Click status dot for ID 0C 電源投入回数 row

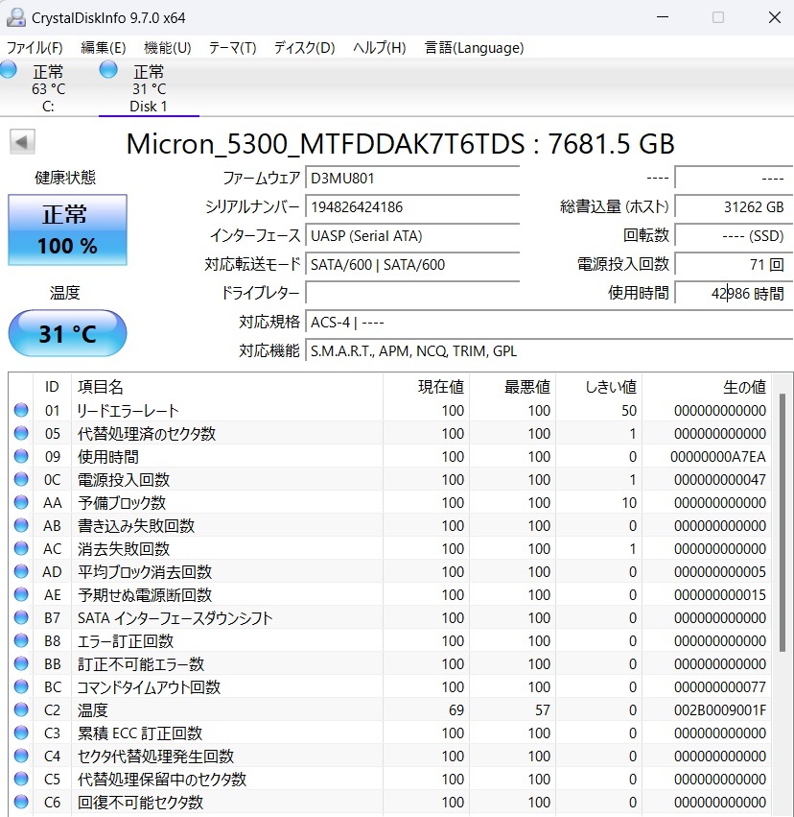click(21, 479)
